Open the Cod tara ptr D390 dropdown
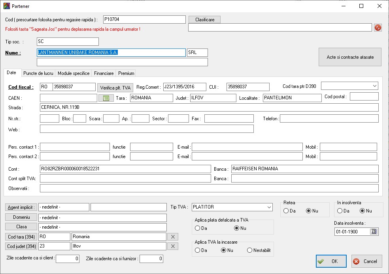 coord(374,86)
